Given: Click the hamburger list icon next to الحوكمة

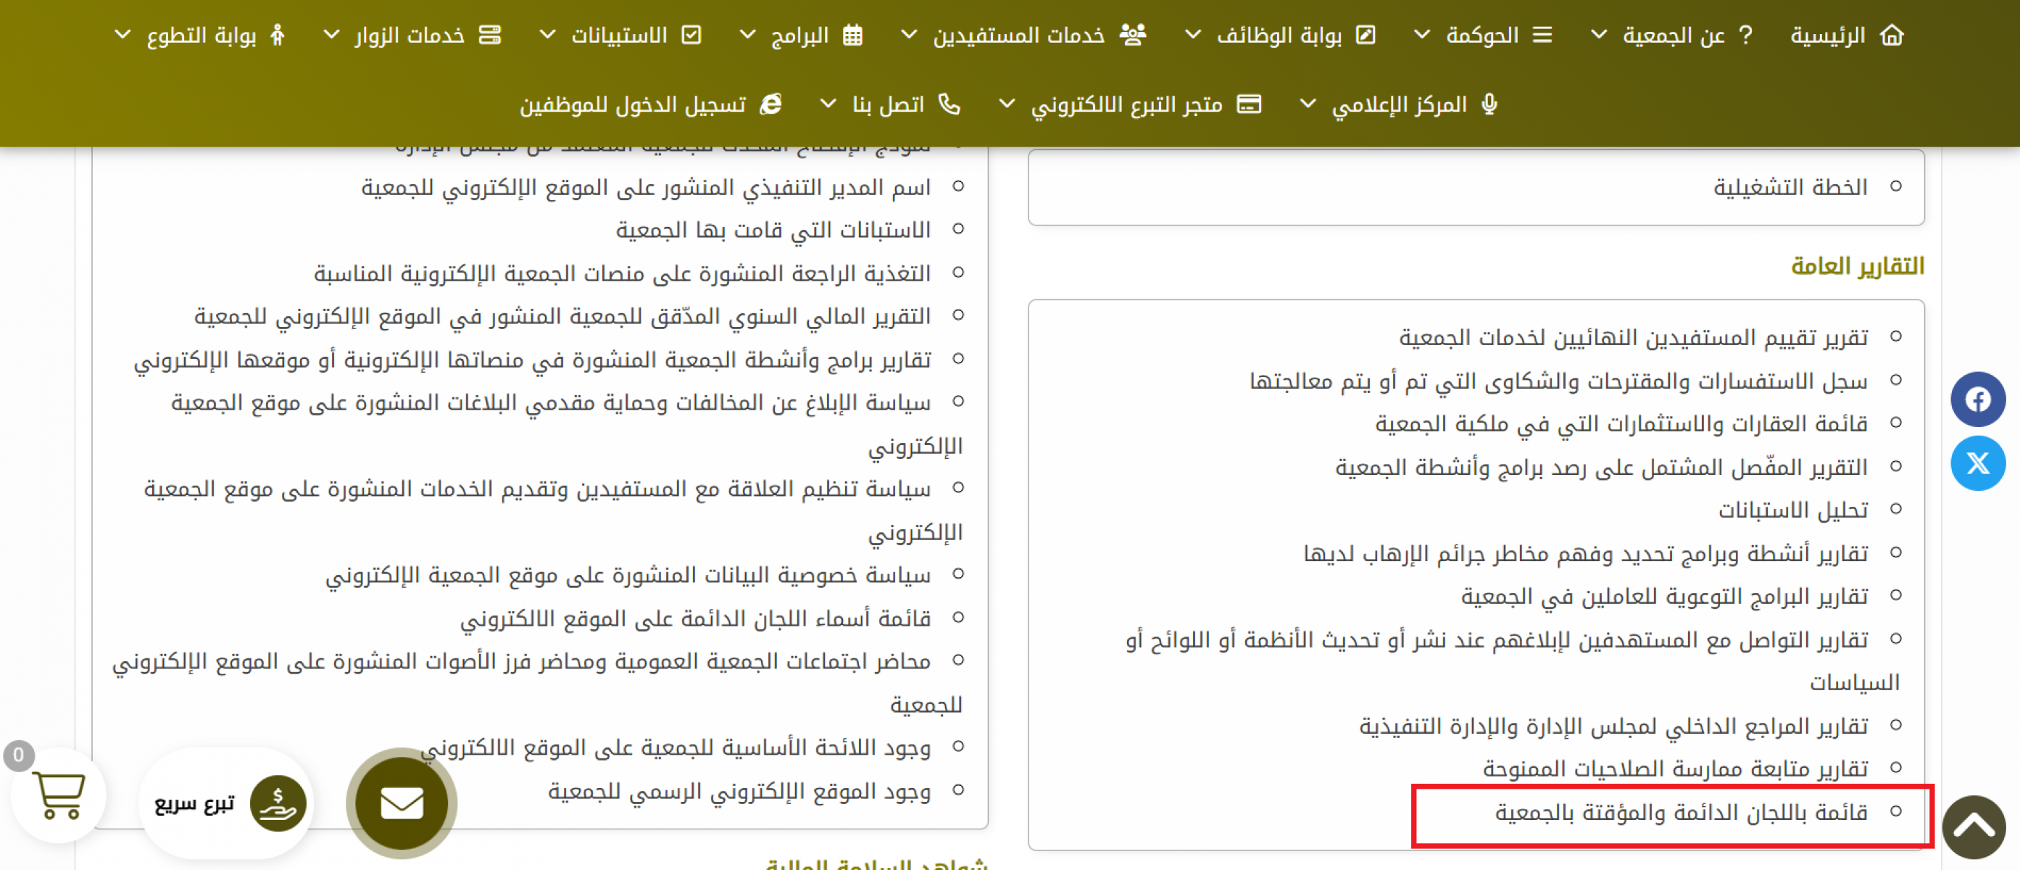Looking at the screenshot, I should 1542,36.
